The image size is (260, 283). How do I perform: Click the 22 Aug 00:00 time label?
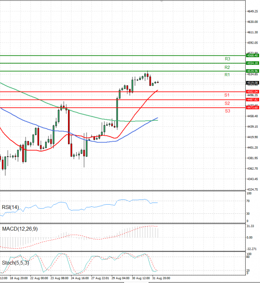39,278
